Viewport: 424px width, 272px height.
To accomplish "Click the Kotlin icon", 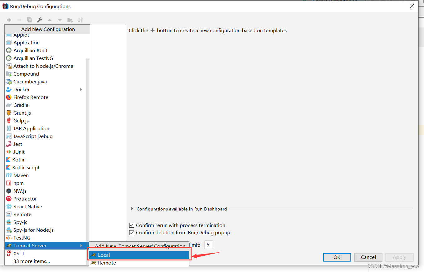I will (x=8, y=160).
